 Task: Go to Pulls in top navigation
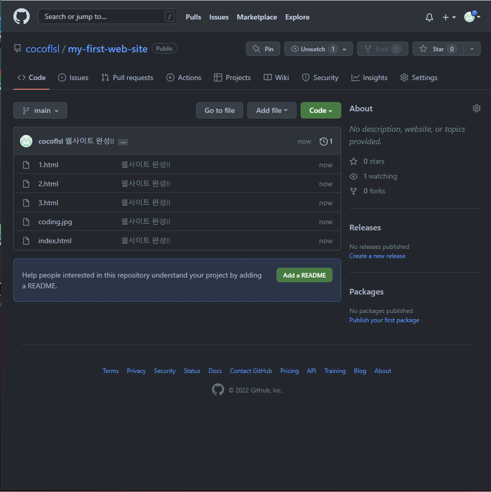[193, 17]
